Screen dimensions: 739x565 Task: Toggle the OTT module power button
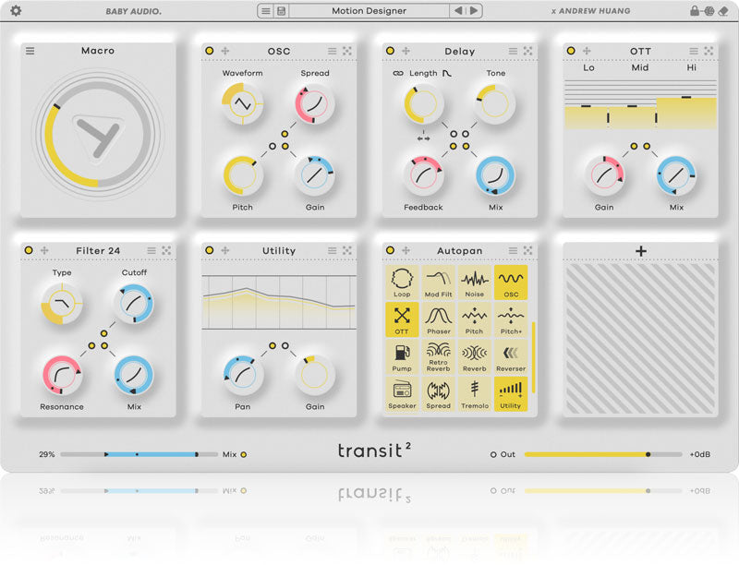click(571, 51)
